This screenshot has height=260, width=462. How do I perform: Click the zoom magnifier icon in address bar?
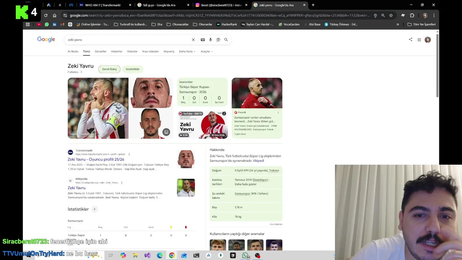click(x=383, y=16)
